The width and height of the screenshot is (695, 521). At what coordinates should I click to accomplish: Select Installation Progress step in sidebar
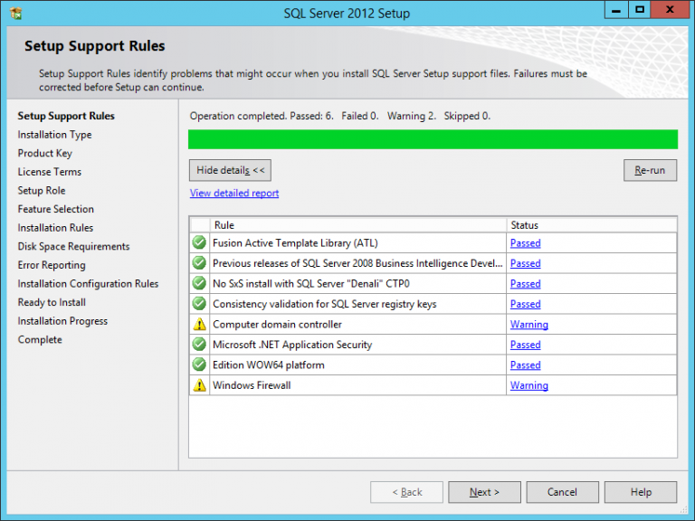[62, 321]
